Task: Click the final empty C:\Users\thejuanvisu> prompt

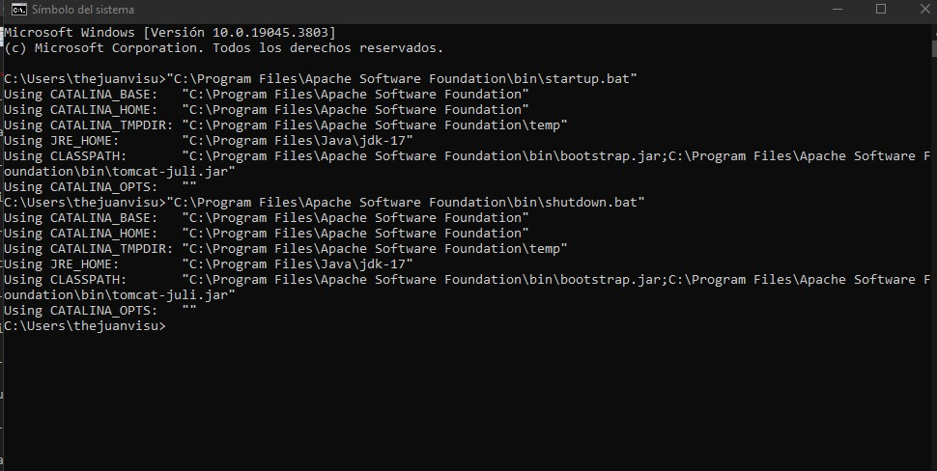Action: tap(85, 326)
